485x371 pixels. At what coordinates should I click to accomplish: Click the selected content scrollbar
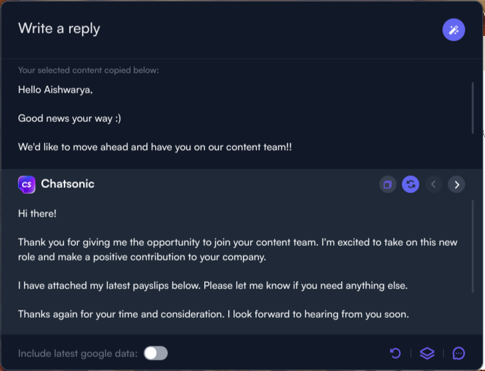pos(473,107)
